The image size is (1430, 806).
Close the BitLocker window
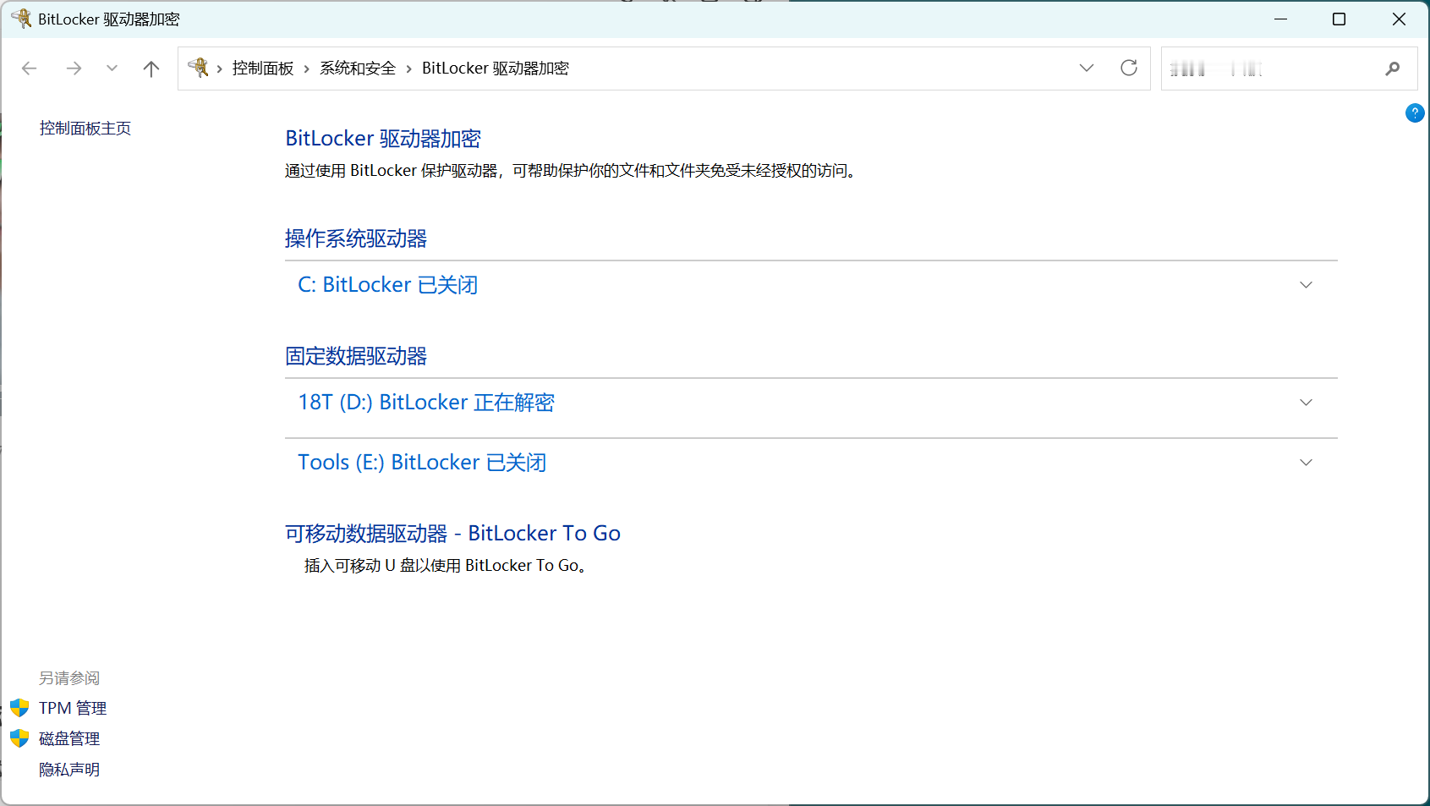[x=1399, y=19]
